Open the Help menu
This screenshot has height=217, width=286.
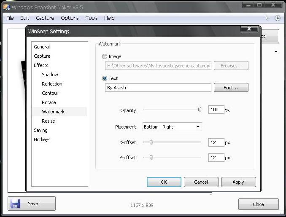pyautogui.click(x=109, y=18)
